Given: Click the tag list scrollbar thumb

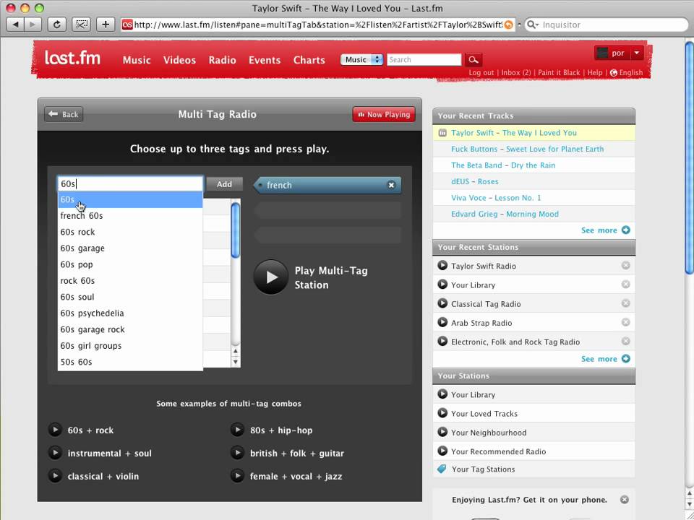Looking at the screenshot, I should tap(236, 230).
